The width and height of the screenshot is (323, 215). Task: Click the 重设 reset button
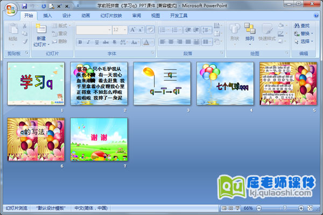point(60,33)
